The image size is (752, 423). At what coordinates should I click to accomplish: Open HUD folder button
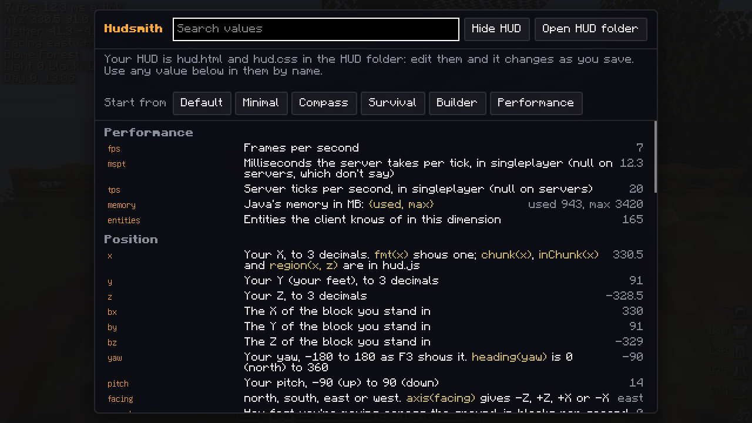pyautogui.click(x=591, y=29)
